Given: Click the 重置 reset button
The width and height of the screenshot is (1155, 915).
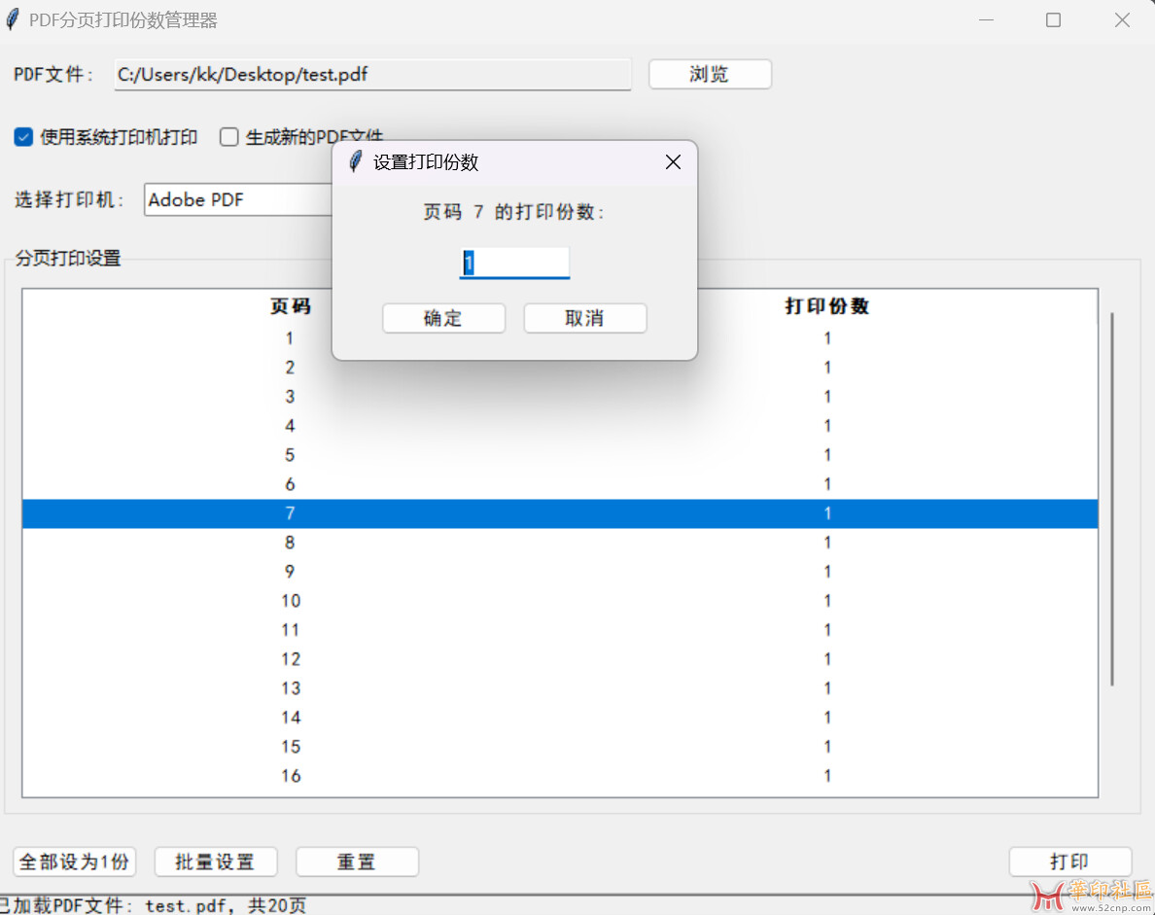Looking at the screenshot, I should tap(357, 862).
